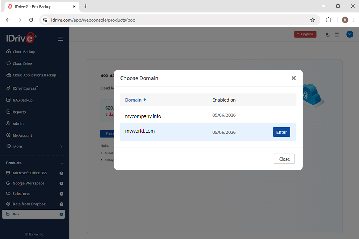Viewport: 359px width, 239px height.
Task: Open a new browser tab
Action: 86,6
